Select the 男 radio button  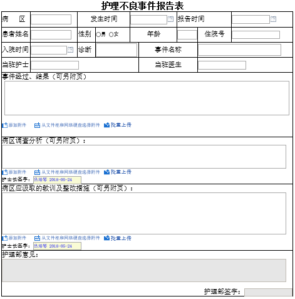pyautogui.click(x=98, y=34)
